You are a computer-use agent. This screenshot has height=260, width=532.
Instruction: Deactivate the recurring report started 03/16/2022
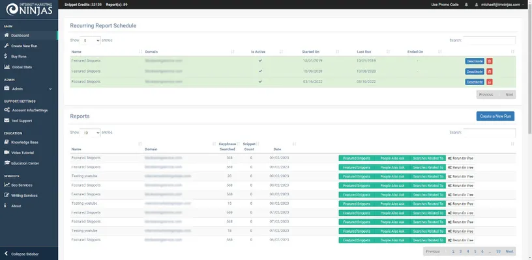pyautogui.click(x=474, y=82)
